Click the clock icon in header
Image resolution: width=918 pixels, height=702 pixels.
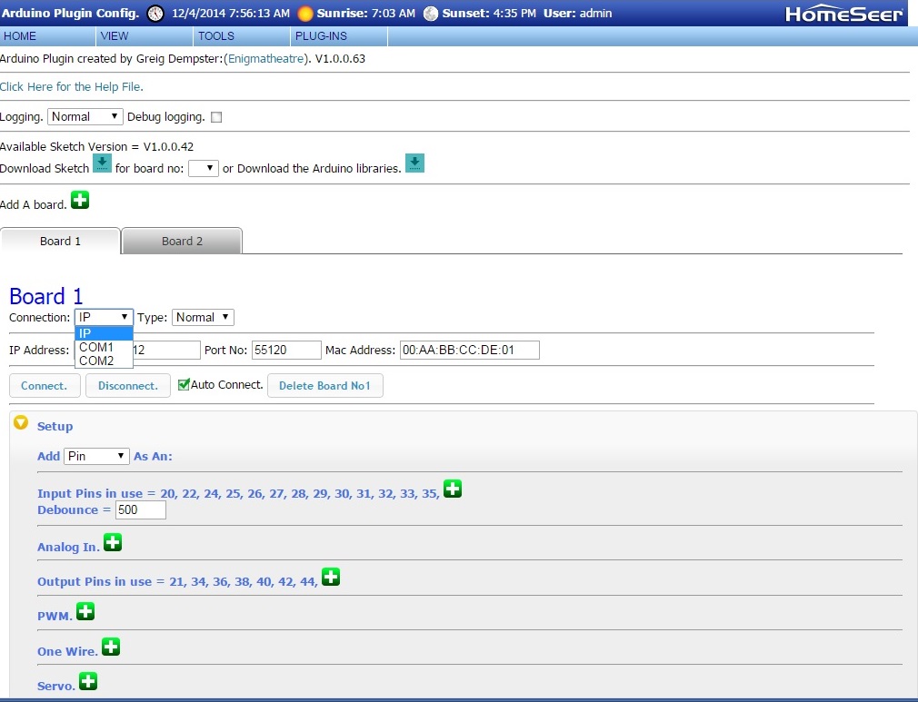pyautogui.click(x=155, y=14)
